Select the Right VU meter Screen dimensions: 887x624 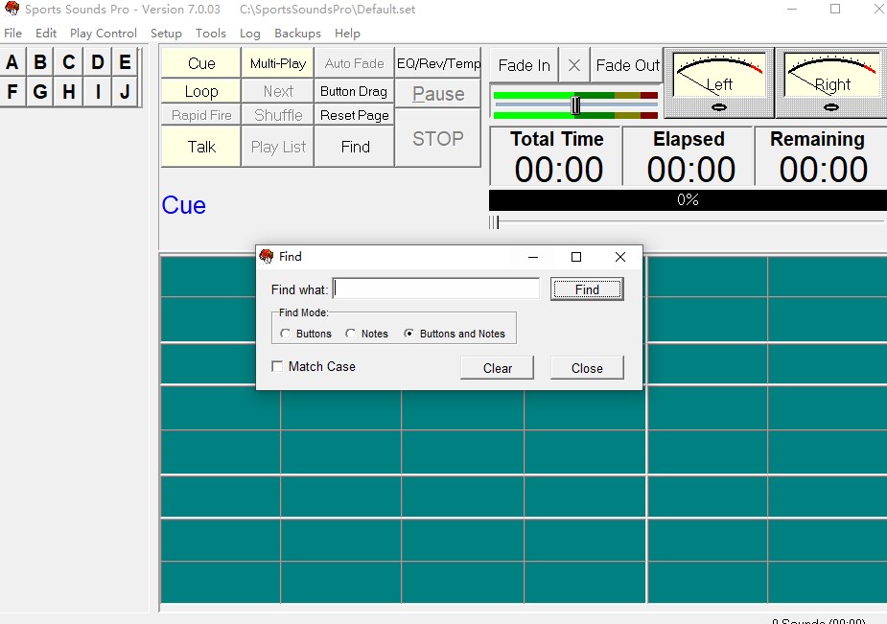coord(830,82)
